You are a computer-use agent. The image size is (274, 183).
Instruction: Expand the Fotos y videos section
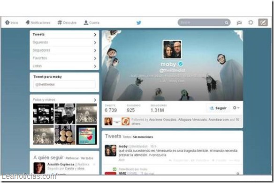click(x=95, y=100)
